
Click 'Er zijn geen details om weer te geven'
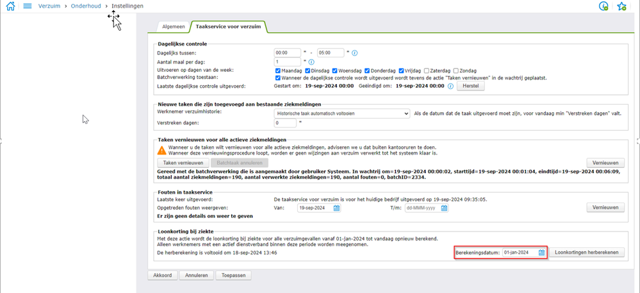(205, 216)
